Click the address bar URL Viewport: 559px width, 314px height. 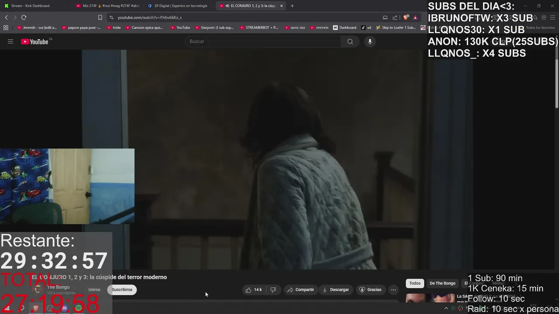pos(150,17)
